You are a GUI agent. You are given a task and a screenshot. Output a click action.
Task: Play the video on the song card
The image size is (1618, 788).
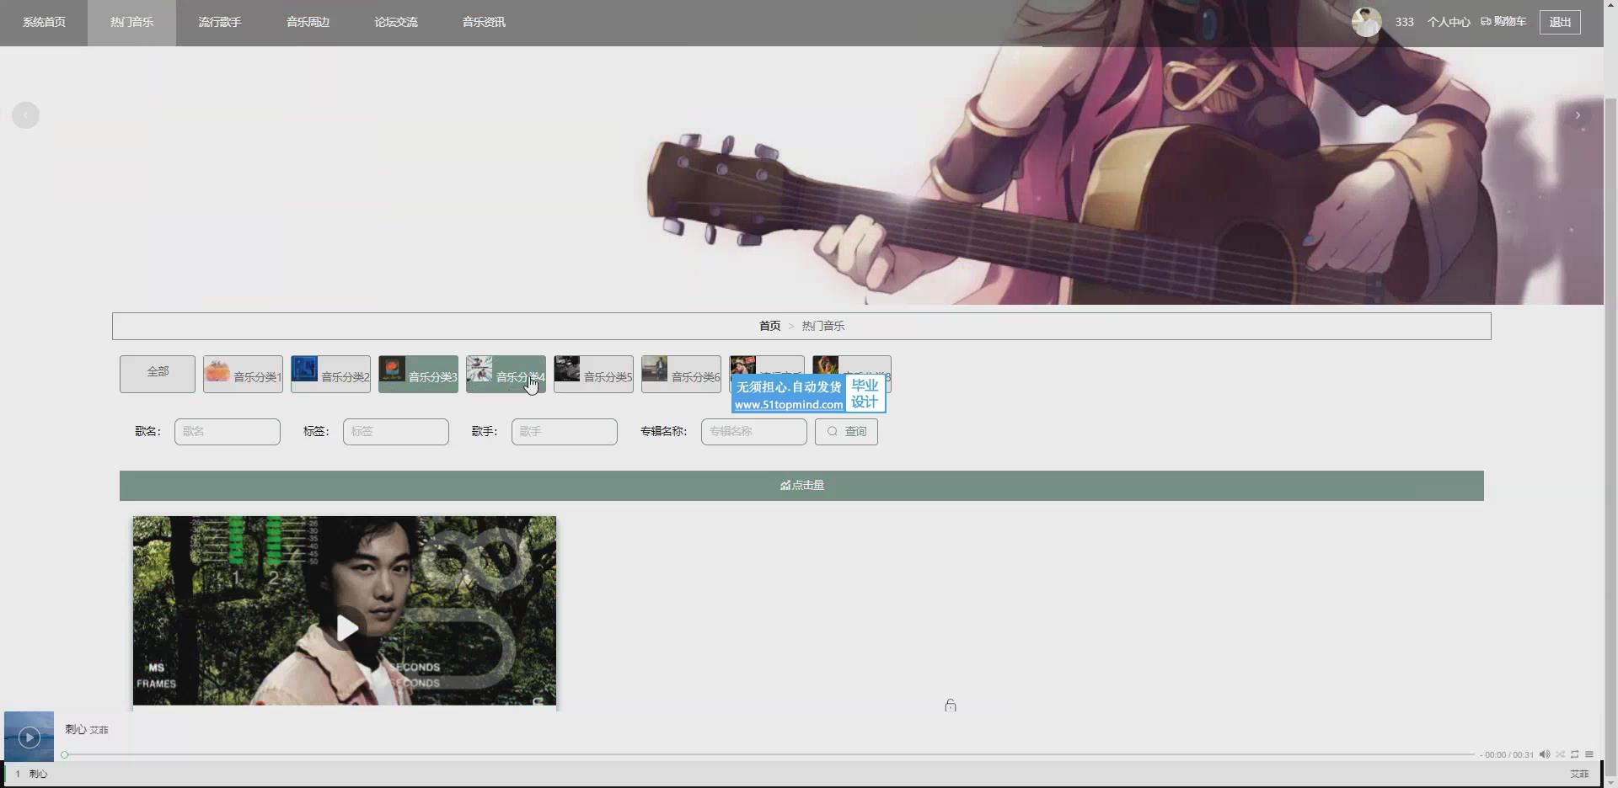(346, 627)
